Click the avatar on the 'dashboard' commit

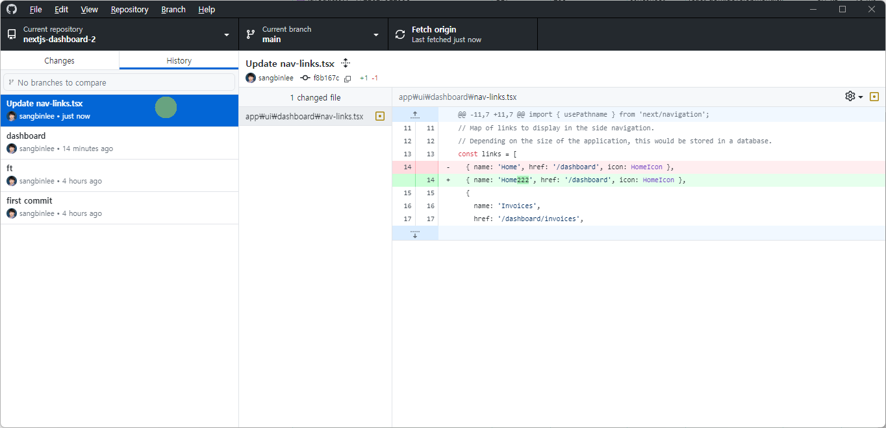(x=12, y=149)
